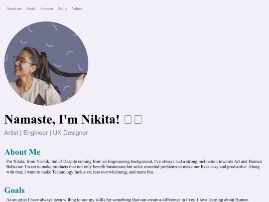Go to the Goals navigation link
269x202 pixels.
tap(31, 8)
